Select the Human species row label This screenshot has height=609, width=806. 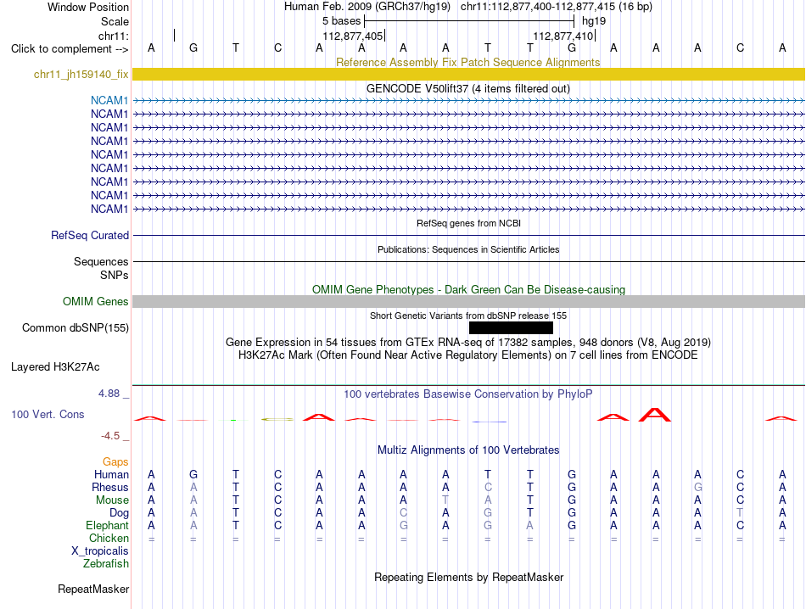click(x=111, y=474)
